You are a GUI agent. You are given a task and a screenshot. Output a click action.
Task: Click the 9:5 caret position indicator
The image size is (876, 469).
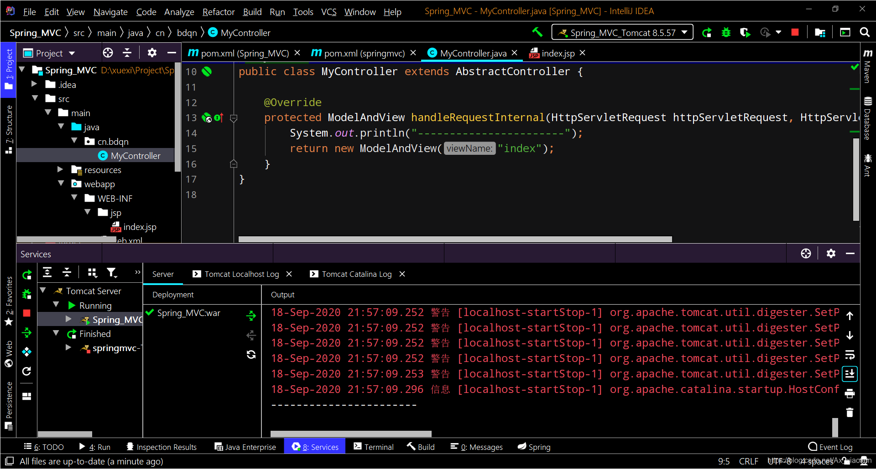tap(725, 461)
